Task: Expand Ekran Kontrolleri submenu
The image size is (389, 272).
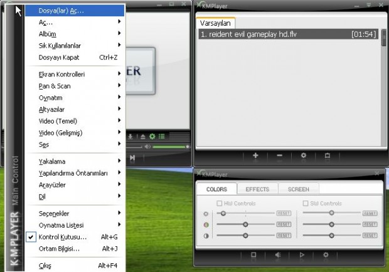Action: click(75, 75)
